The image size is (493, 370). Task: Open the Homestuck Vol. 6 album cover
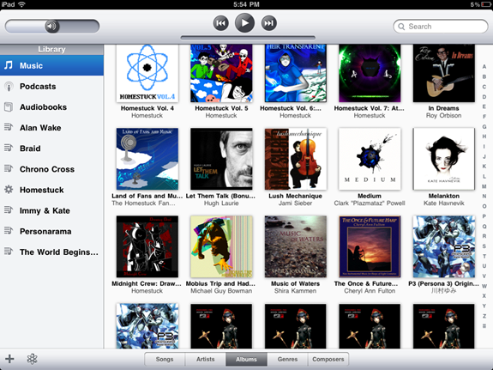[x=296, y=73]
